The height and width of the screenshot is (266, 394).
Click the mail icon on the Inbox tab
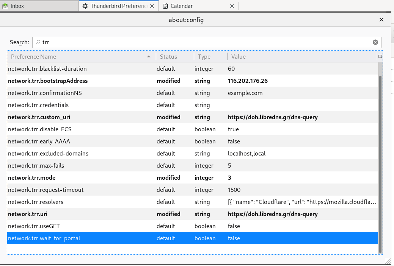[x=5, y=6]
